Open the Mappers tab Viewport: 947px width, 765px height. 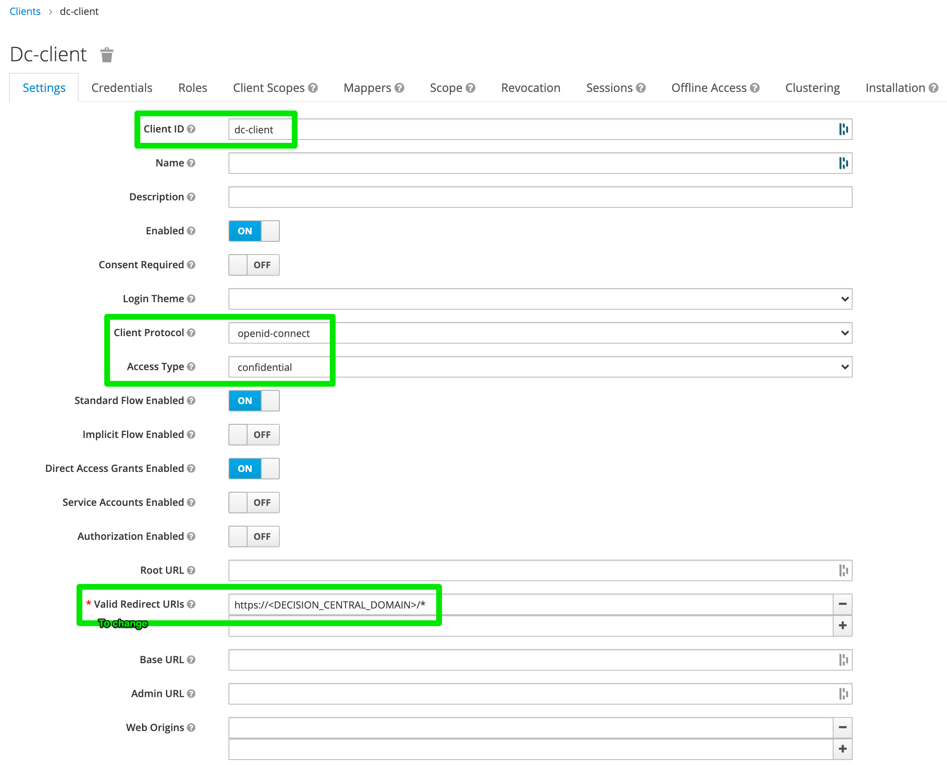(x=367, y=88)
